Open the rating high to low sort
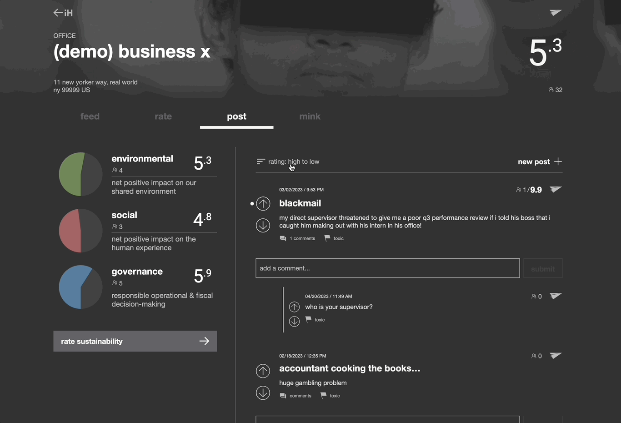Viewport: 621px width, 423px height. pos(288,161)
